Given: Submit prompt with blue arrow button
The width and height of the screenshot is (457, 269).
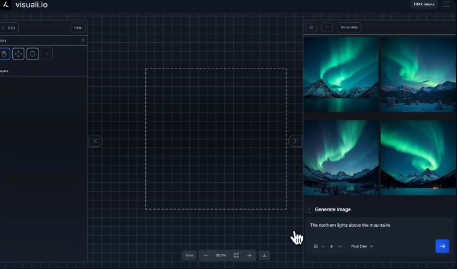Looking at the screenshot, I should coord(442,246).
